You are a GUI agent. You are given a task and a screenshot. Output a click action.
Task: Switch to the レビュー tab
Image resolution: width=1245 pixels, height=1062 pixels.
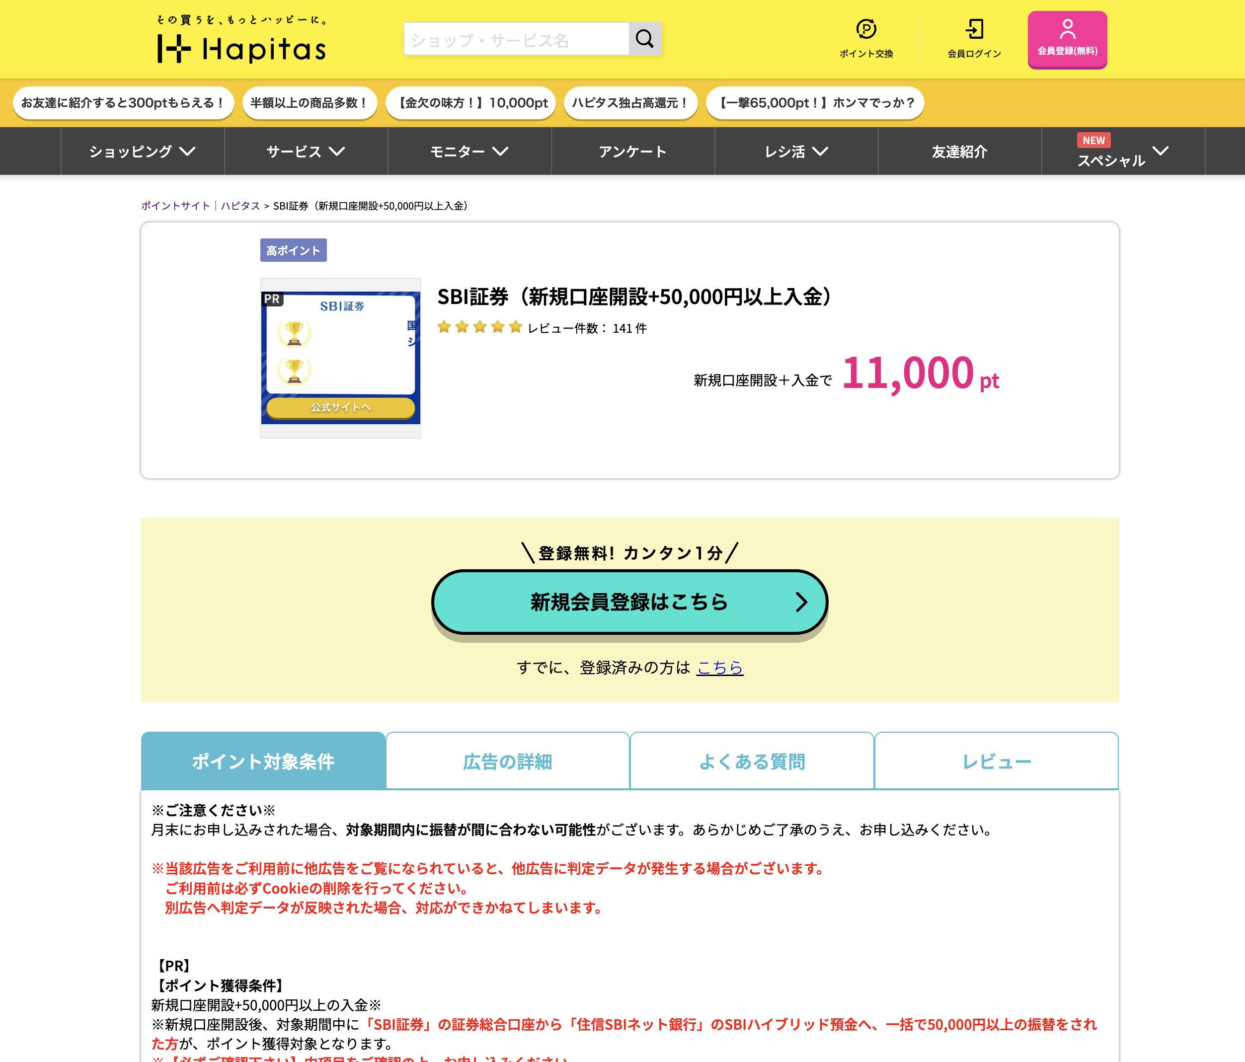(x=996, y=761)
